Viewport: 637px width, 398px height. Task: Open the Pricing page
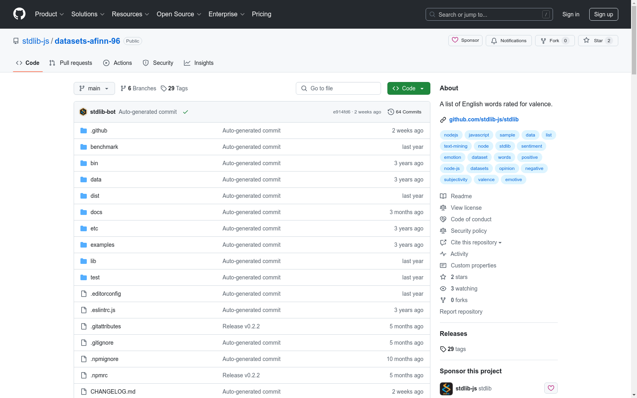[x=262, y=14]
